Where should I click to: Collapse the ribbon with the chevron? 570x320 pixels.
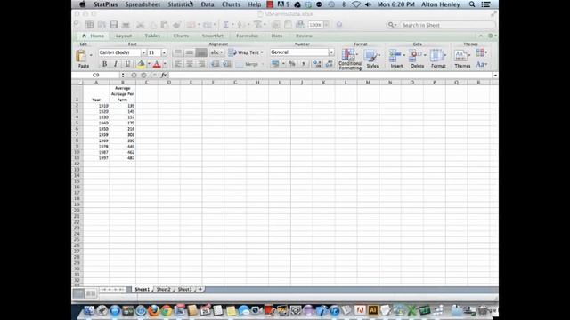point(481,36)
